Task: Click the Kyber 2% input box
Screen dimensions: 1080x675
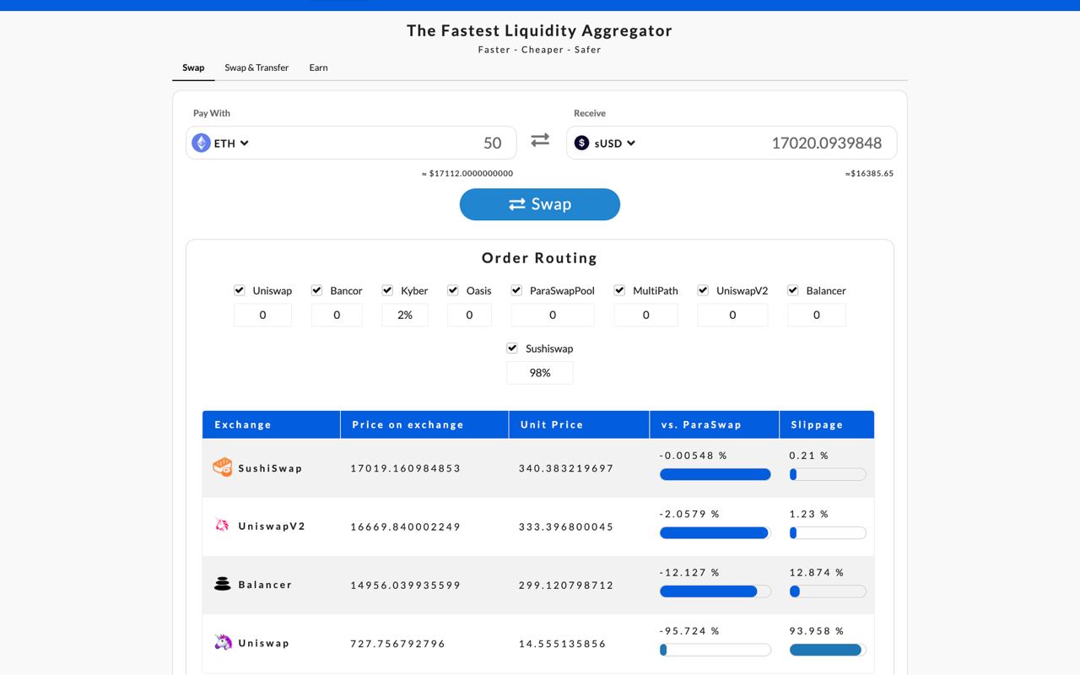Action: tap(405, 315)
